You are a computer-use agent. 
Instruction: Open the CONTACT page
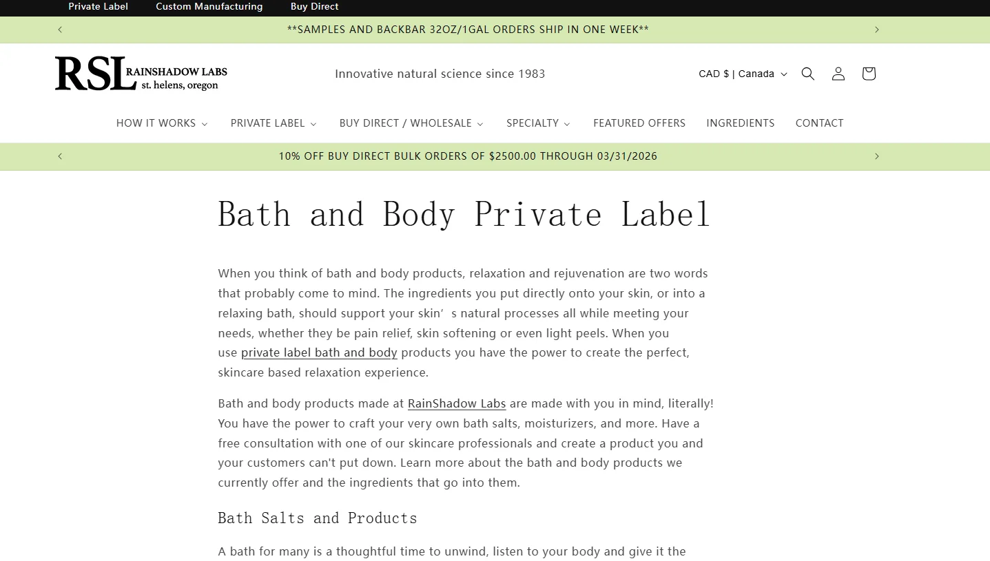[x=819, y=123]
